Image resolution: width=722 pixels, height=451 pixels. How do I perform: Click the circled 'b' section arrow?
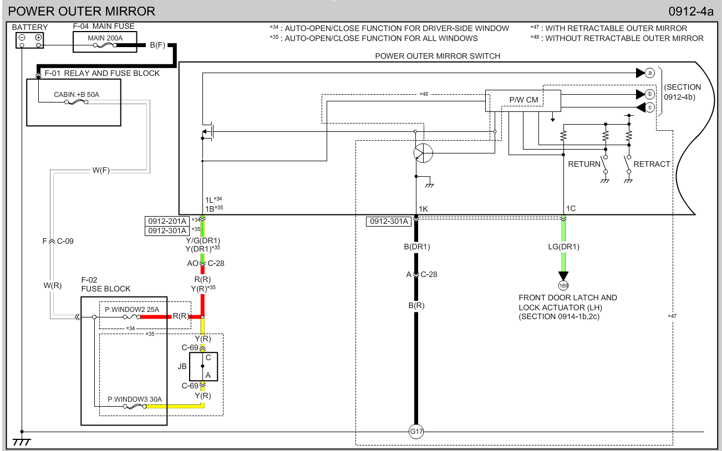(649, 94)
